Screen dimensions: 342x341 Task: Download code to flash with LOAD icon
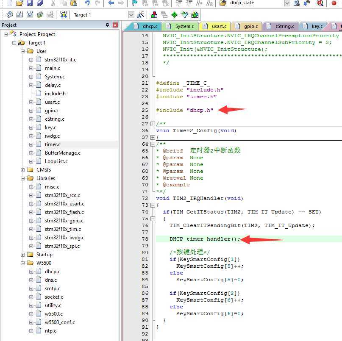click(64, 14)
